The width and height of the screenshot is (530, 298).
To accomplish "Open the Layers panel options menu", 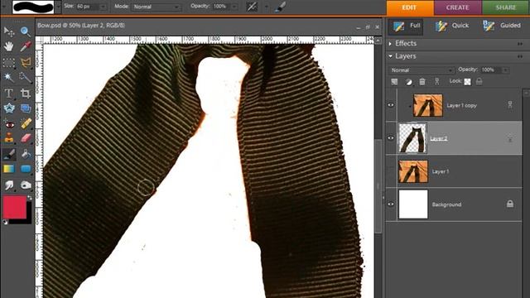I will 520,56.
